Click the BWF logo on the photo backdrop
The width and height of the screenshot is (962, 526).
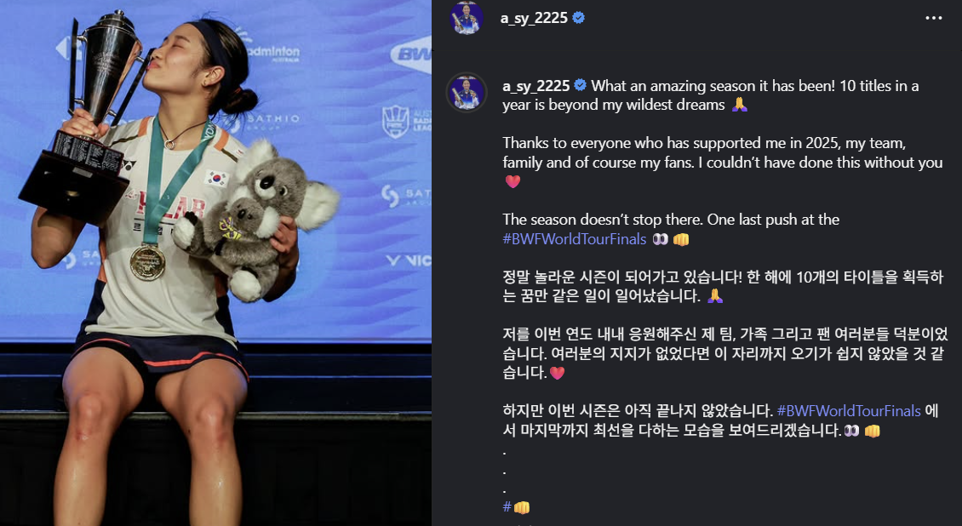click(x=411, y=54)
